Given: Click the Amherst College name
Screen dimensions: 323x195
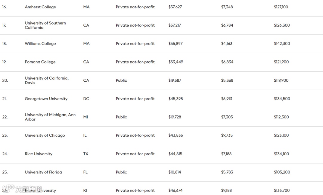Looking at the screenshot, I should (x=40, y=7).
